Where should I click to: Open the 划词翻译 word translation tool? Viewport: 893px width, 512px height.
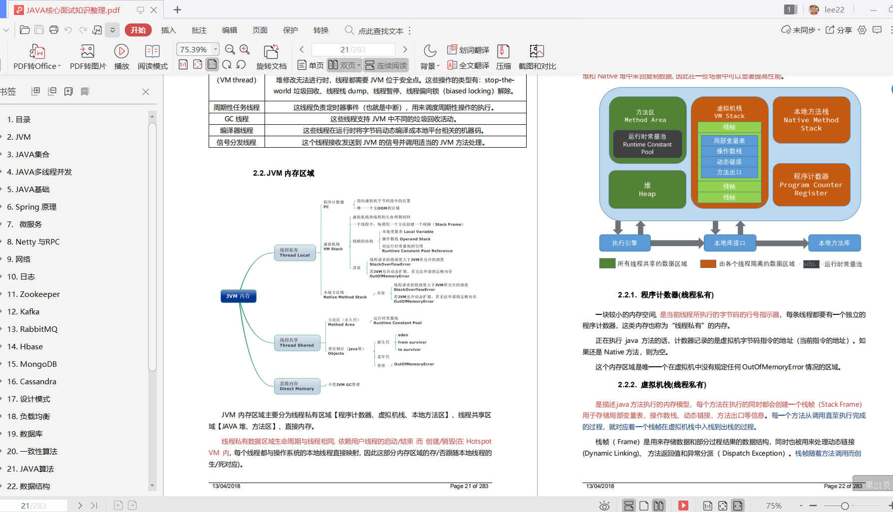(468, 50)
